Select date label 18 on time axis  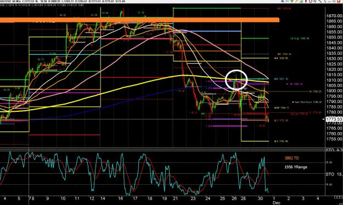tap(150, 198)
